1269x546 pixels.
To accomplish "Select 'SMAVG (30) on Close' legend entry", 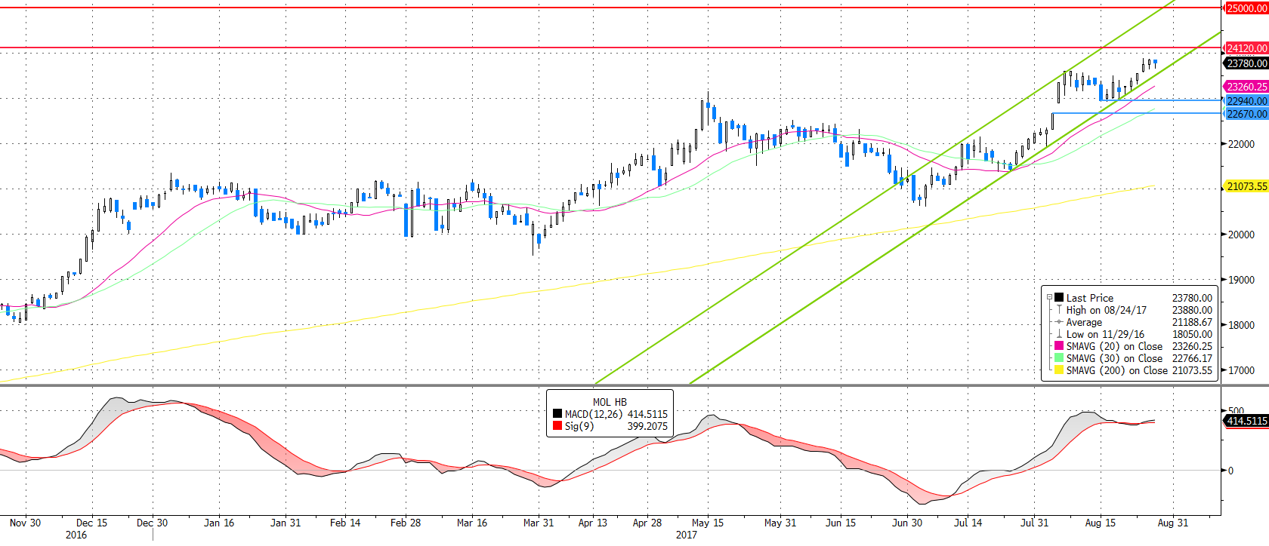I will pyautogui.click(x=1114, y=358).
